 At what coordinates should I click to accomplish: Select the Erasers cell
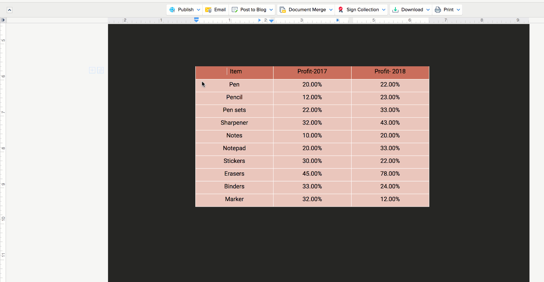234,175
